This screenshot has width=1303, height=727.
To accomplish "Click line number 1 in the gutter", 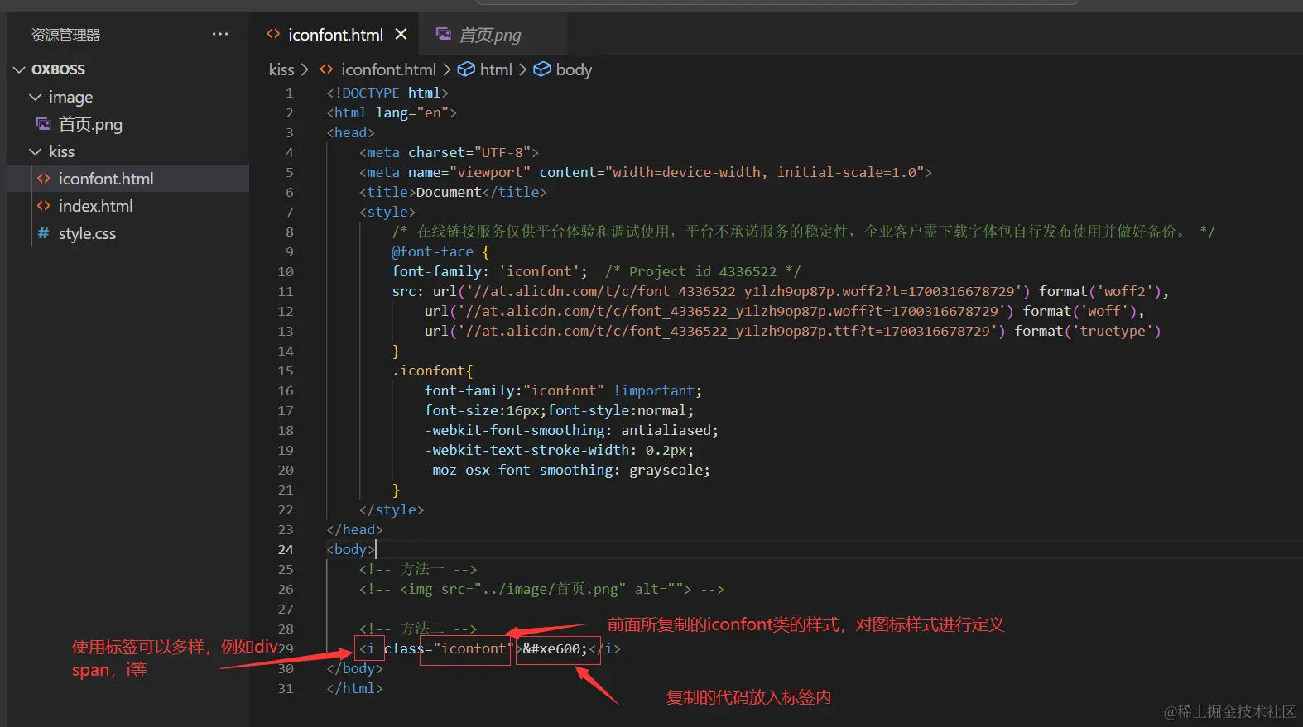I will coord(290,93).
